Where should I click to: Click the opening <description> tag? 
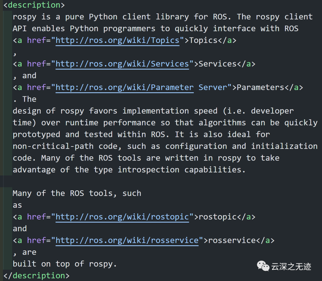pos(34,5)
